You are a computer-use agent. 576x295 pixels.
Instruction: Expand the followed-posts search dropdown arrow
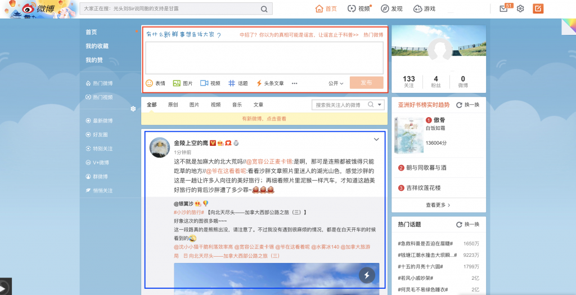[x=380, y=105]
